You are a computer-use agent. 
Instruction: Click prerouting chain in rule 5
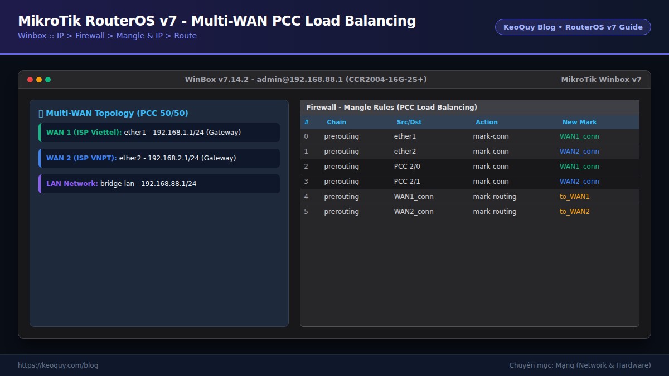pyautogui.click(x=341, y=212)
